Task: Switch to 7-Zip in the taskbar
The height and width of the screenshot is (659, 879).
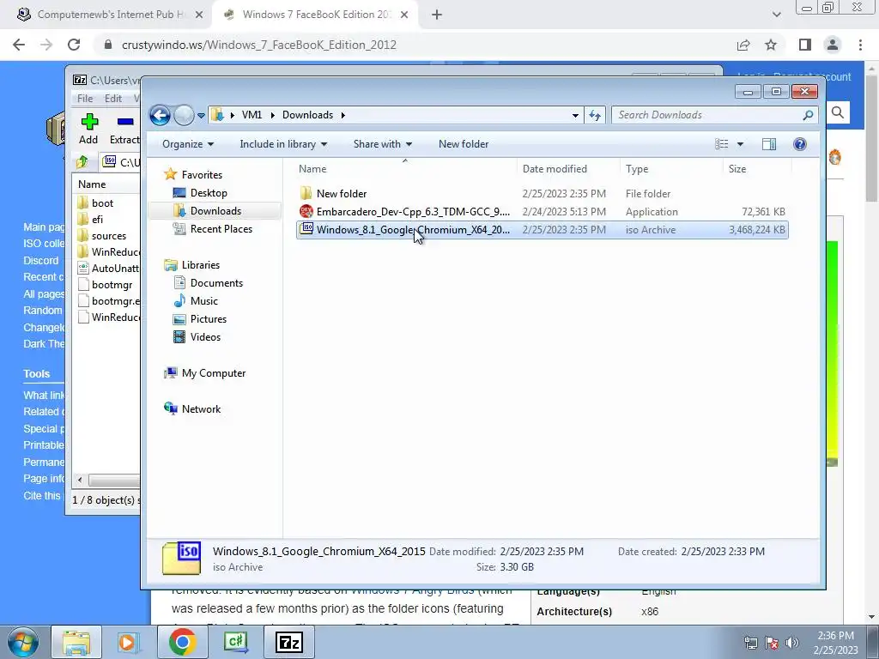Action: (289, 642)
